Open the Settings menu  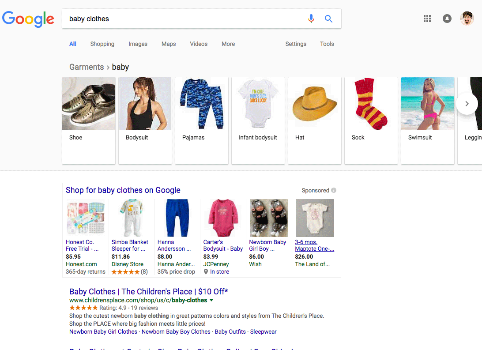pyautogui.click(x=296, y=44)
